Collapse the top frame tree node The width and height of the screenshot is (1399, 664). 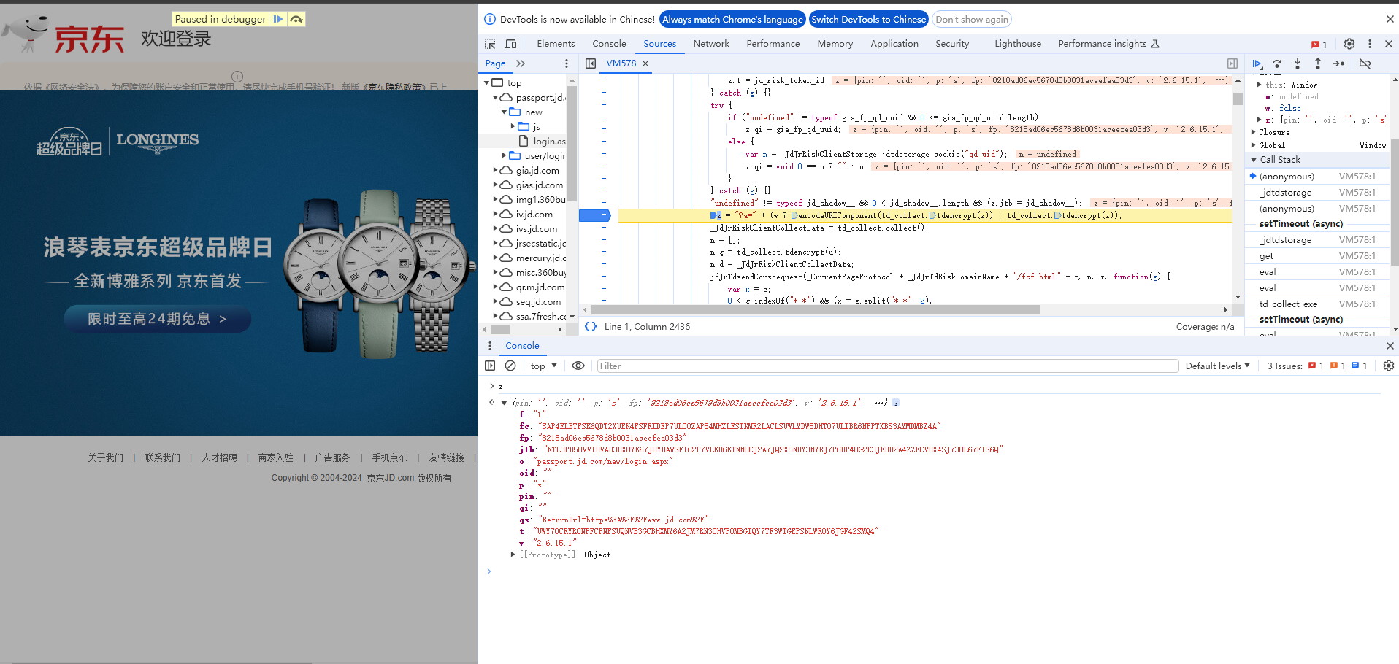[x=487, y=83]
